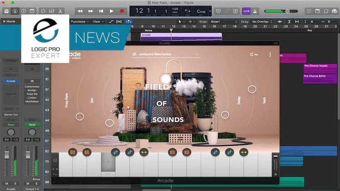This screenshot has width=340, height=191.
Task: Toggle the blue Catch Playhead button
Action: coord(129,22)
